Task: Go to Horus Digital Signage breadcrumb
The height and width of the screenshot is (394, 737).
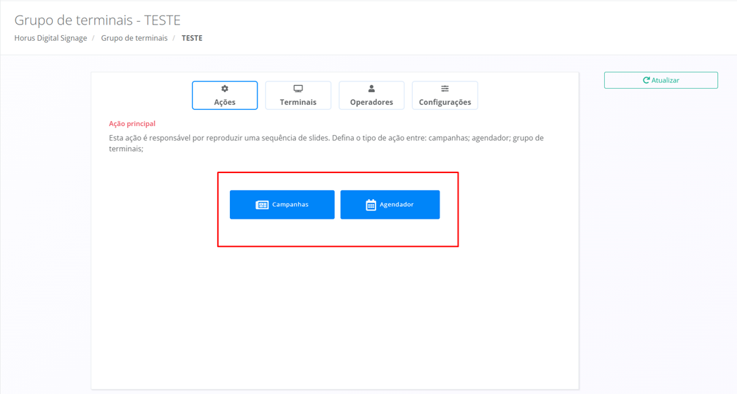Action: pos(51,38)
